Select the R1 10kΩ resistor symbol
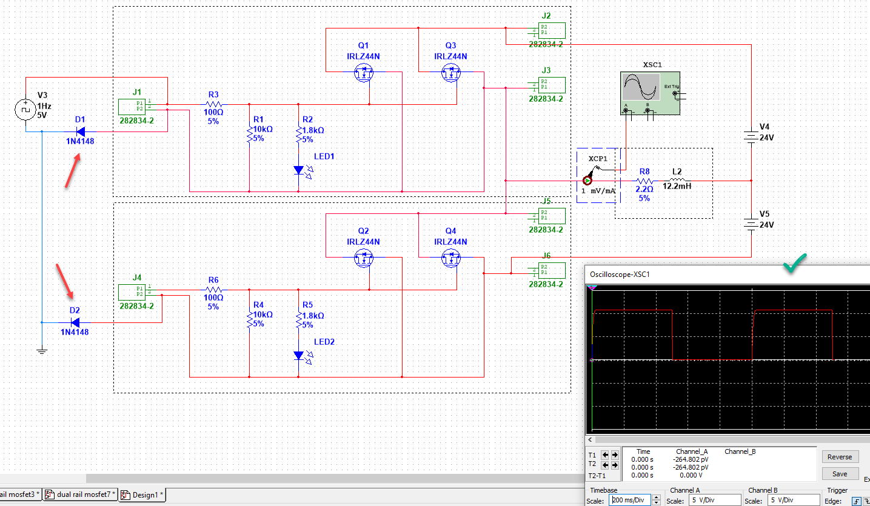The image size is (870, 506). click(x=249, y=135)
